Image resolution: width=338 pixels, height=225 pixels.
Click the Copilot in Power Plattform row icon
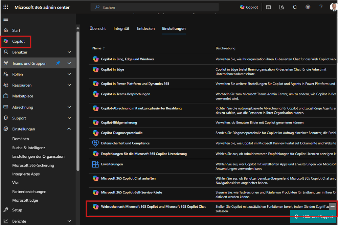click(x=95, y=84)
